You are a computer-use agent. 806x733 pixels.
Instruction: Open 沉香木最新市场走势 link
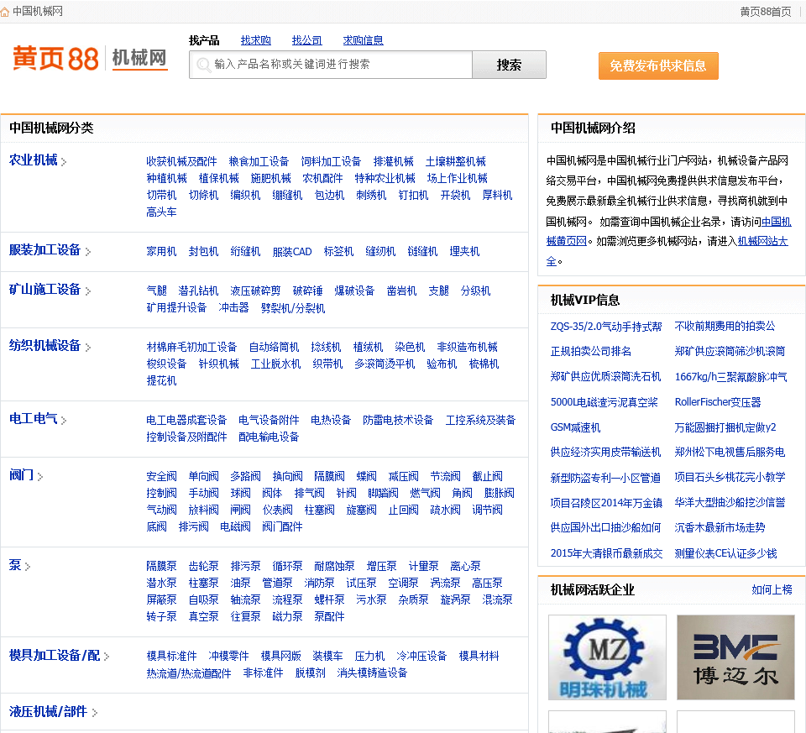click(720, 528)
